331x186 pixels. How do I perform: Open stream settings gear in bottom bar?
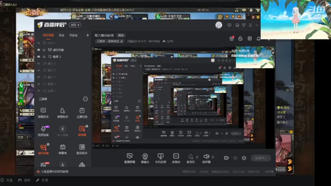click(244, 158)
